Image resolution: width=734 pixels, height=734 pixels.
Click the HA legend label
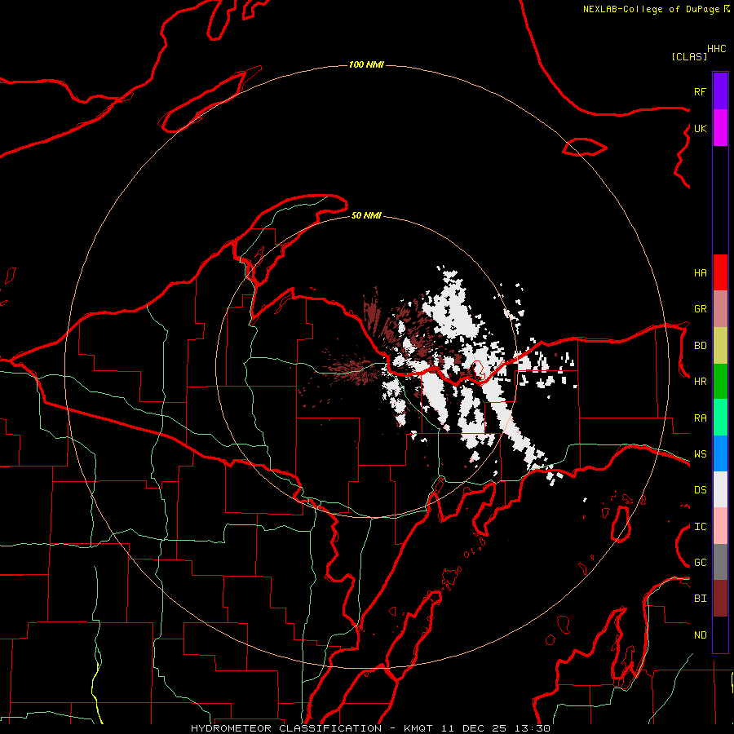700,272
